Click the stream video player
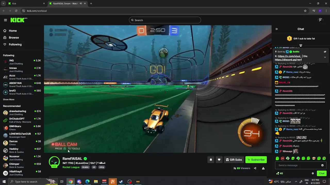This screenshot has width=330, height=185. click(158, 89)
